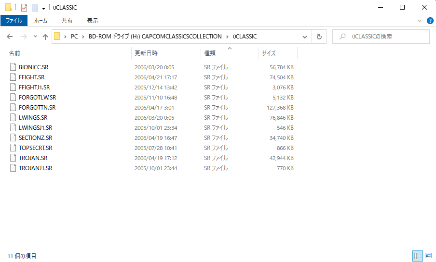Expand the chevron before 0CLASSIC in the path
Viewport: 436px width, 262px height.
click(227, 37)
